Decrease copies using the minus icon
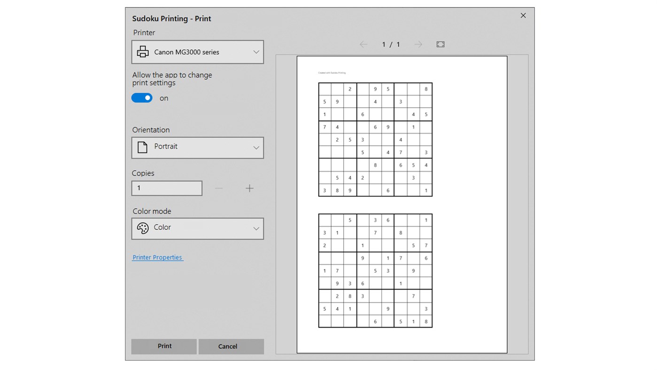Viewport: 657px width, 370px height. (218, 188)
